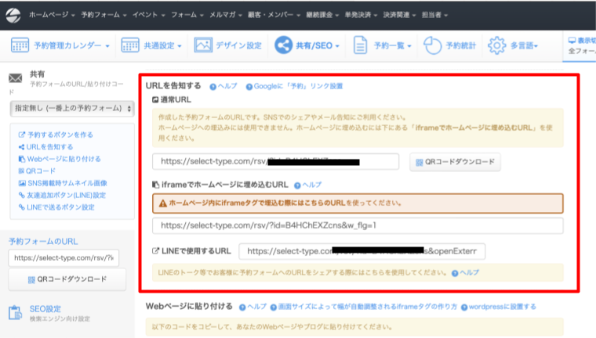Open デザイン設定 via its picture icon
The width and height of the screenshot is (596, 338).
pyautogui.click(x=204, y=46)
